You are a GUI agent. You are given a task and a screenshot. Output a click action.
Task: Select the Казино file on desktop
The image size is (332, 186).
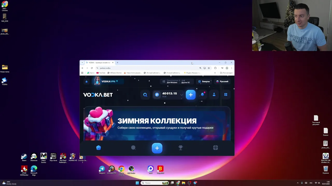[326, 132]
